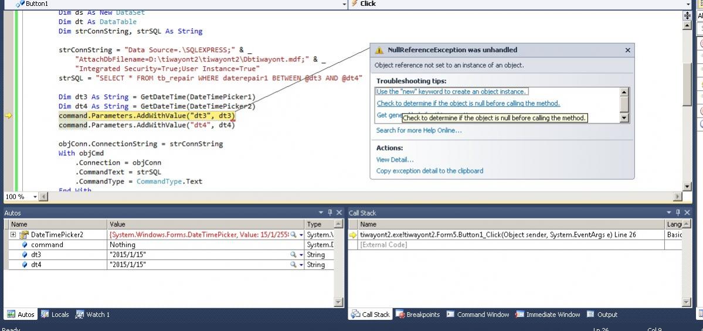
Task: Open visualizer magnifier for DateTimePicker2 value
Action: tap(293, 235)
